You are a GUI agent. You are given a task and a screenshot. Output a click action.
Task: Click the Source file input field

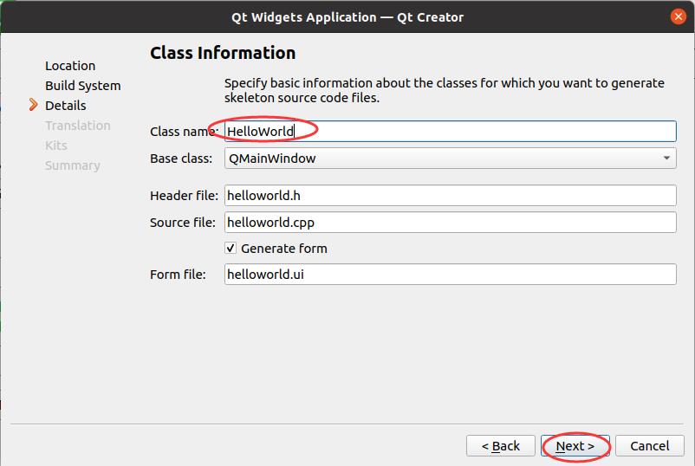[451, 222]
